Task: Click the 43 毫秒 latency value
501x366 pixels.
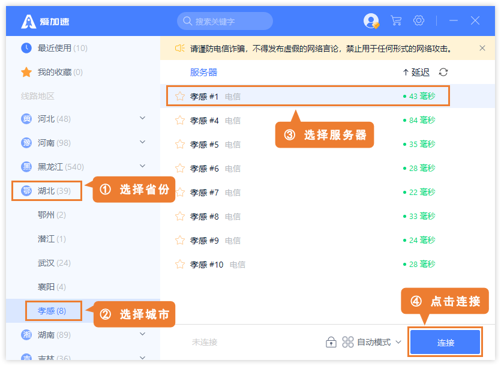Action: [x=422, y=96]
